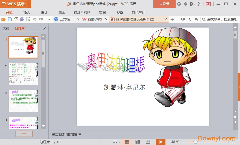Viewport: 240px width, 145px height.
Task: Fit slide to window icon
Action: tap(234, 142)
